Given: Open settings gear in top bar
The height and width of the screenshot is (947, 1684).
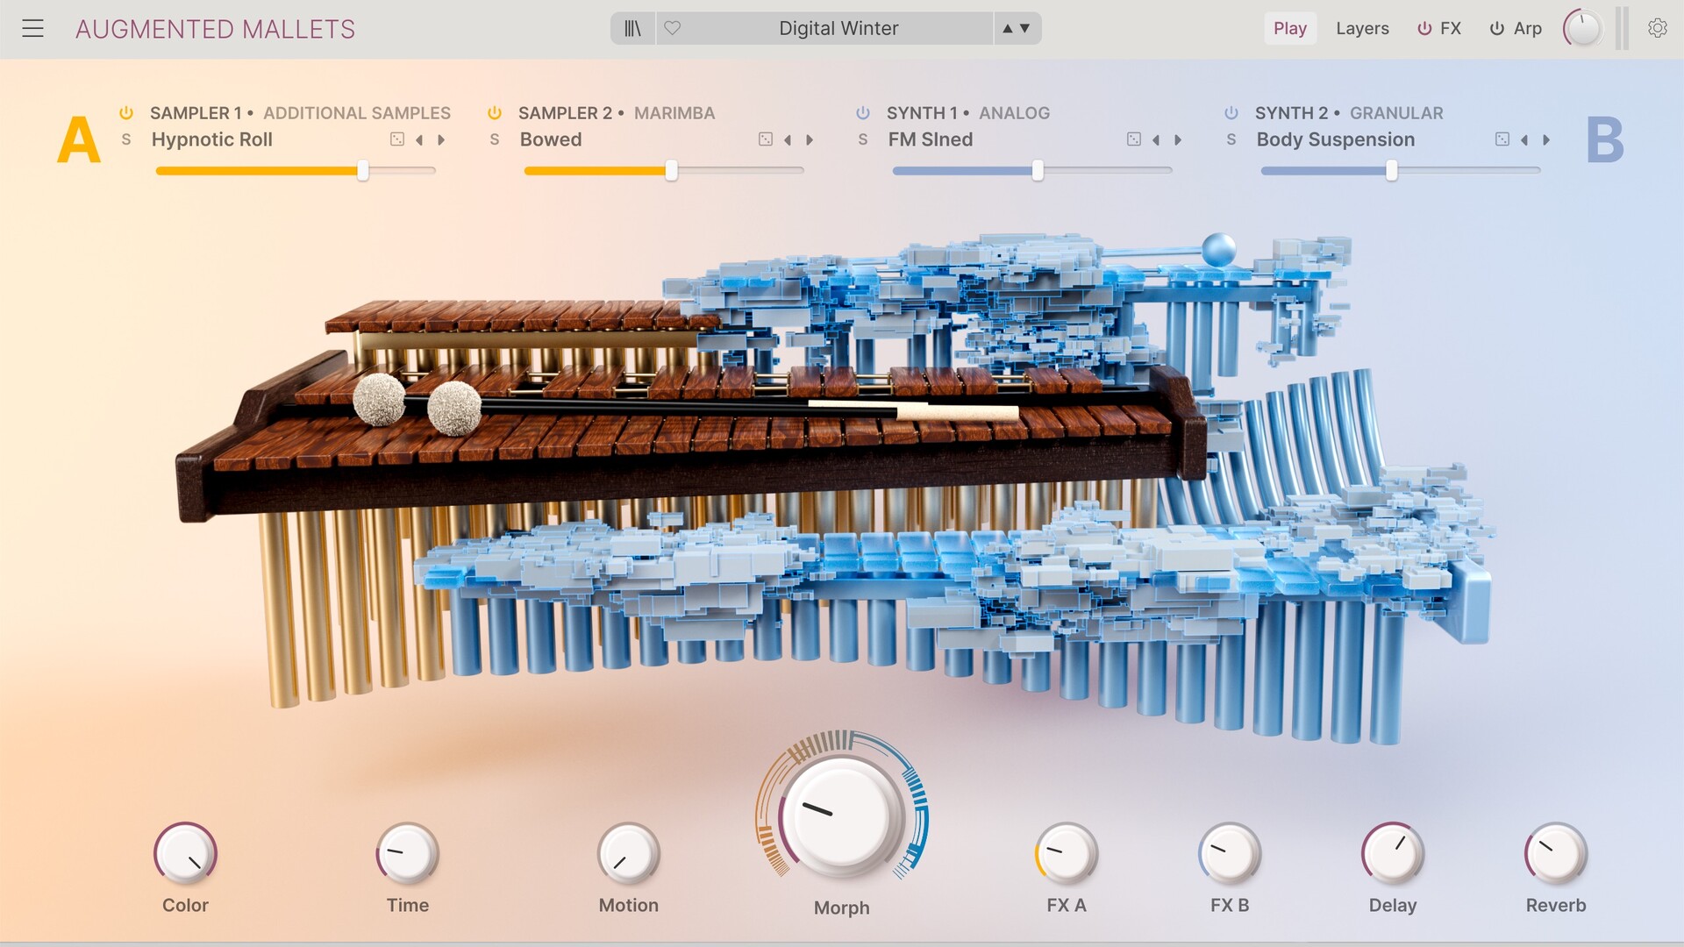Looking at the screenshot, I should [1657, 28].
